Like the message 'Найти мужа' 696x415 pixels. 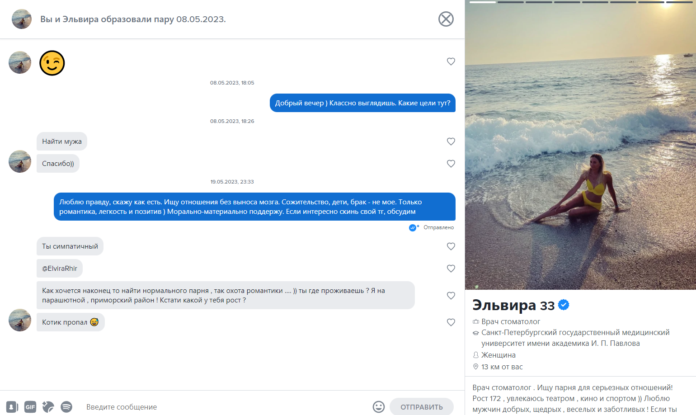[451, 141]
